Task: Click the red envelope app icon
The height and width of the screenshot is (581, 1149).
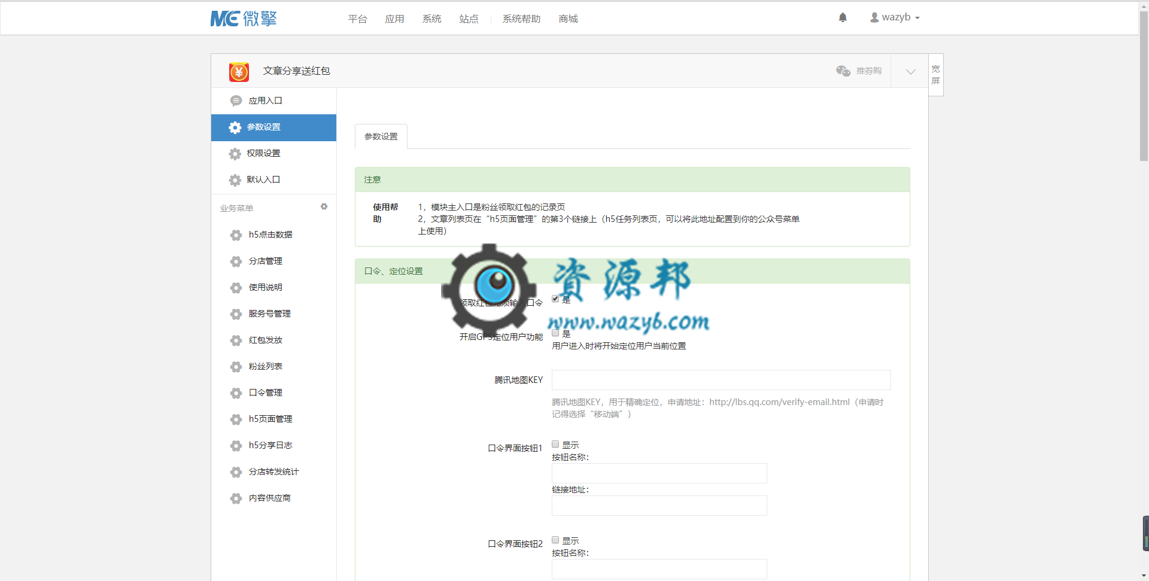Action: tap(239, 72)
